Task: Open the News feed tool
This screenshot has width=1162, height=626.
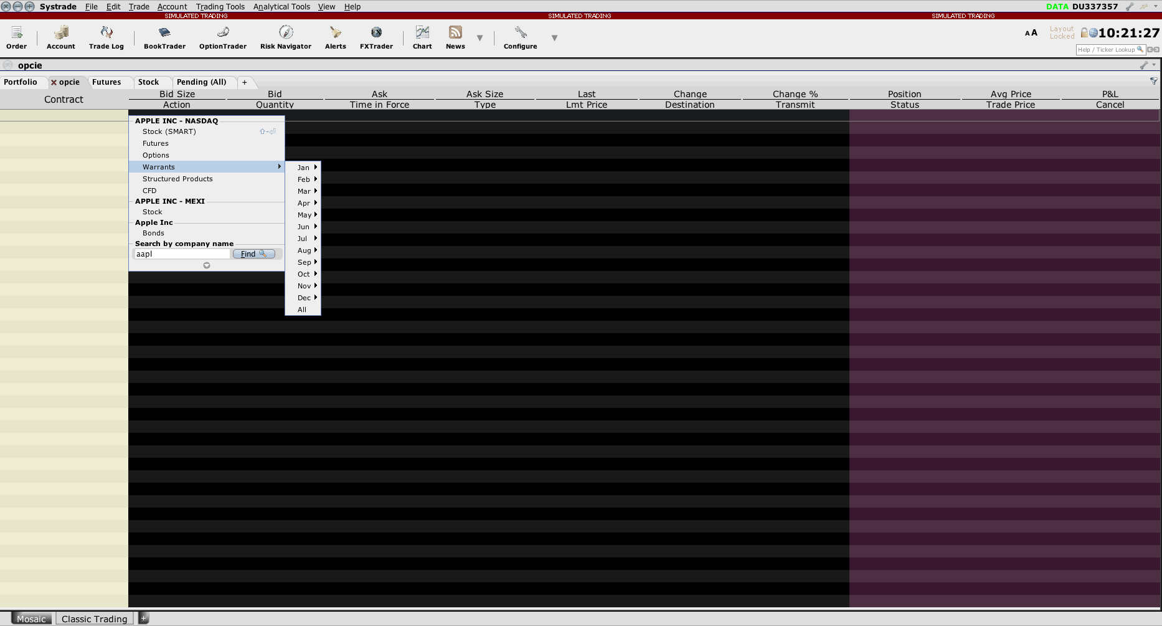Action: click(x=455, y=37)
